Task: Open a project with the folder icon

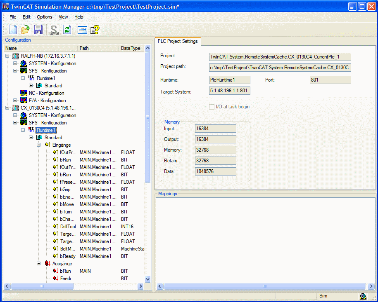Action: pyautogui.click(x=25, y=30)
